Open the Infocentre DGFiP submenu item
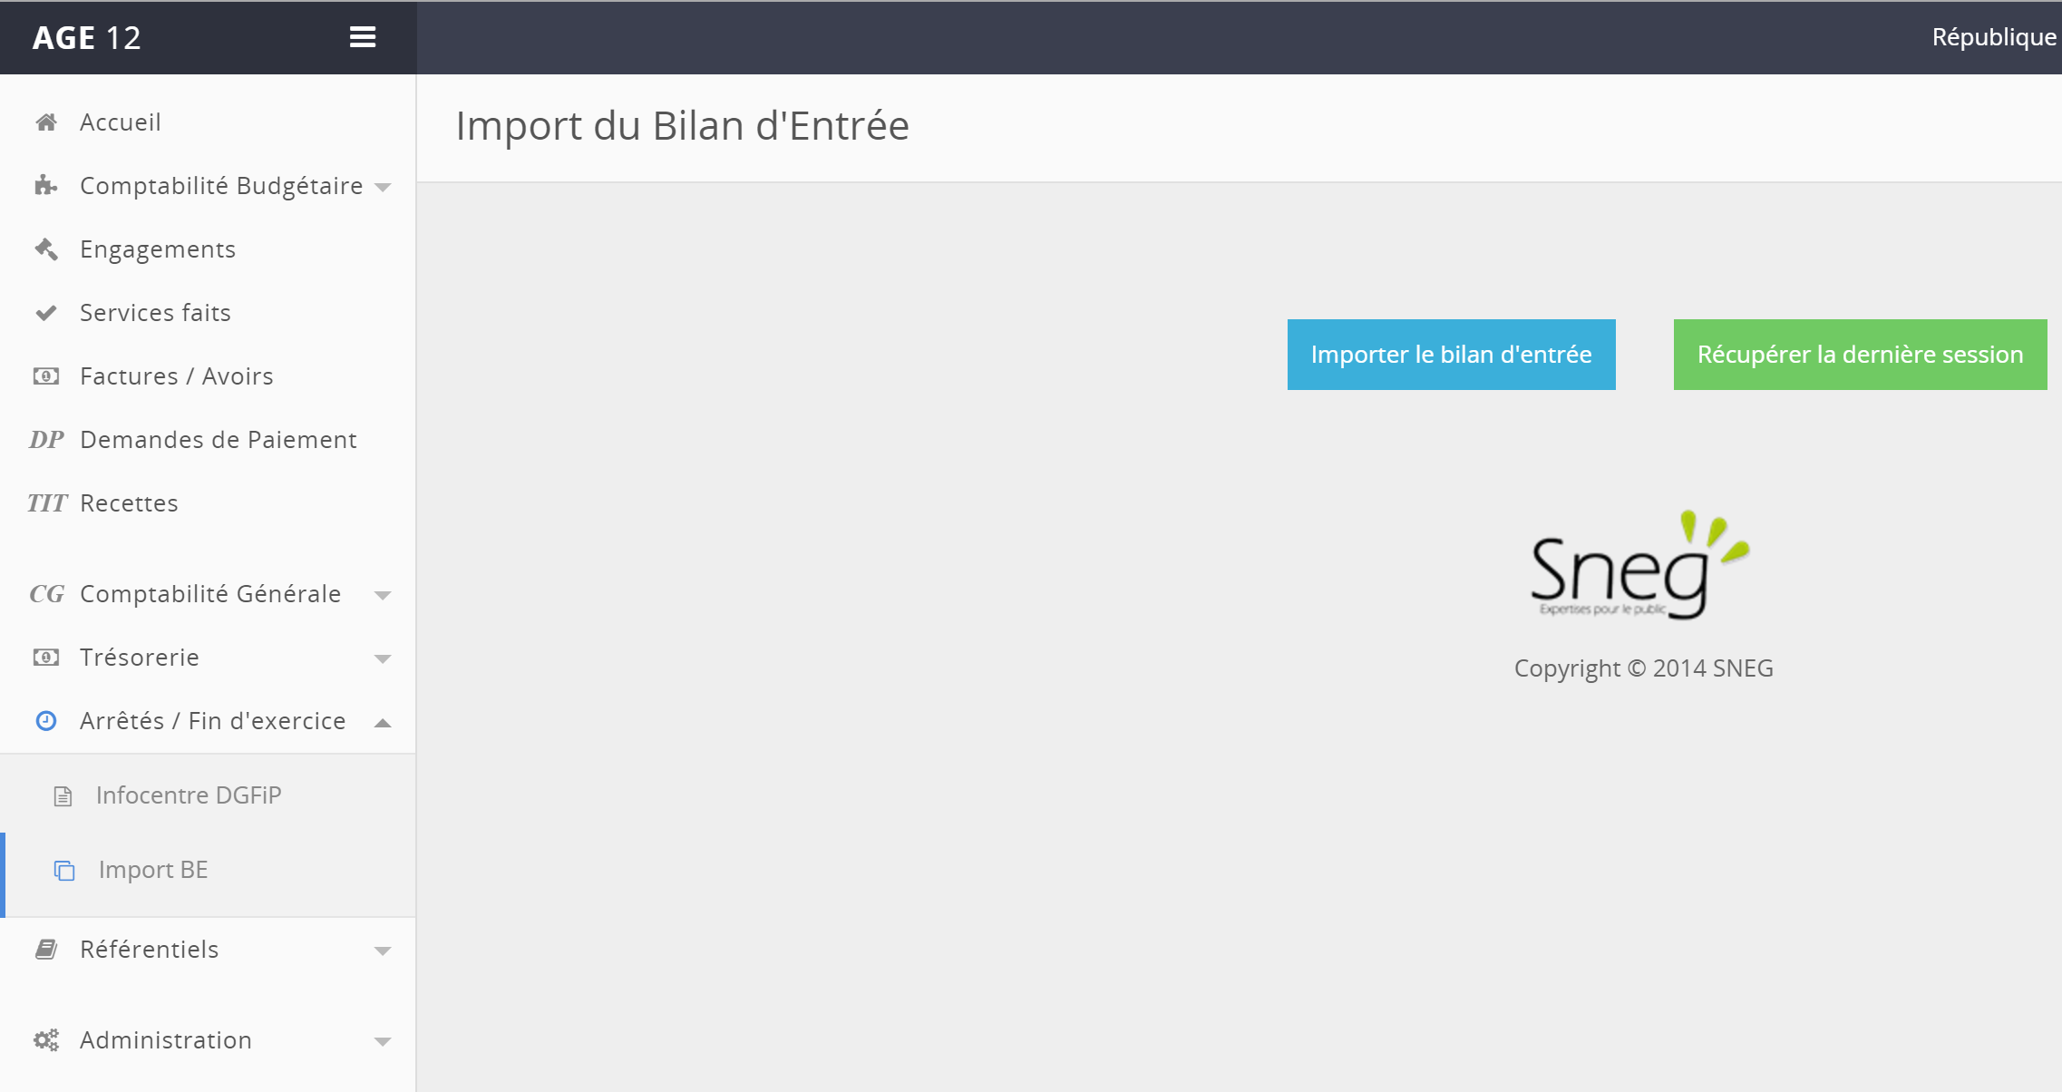The height and width of the screenshot is (1092, 2062). pos(189,795)
